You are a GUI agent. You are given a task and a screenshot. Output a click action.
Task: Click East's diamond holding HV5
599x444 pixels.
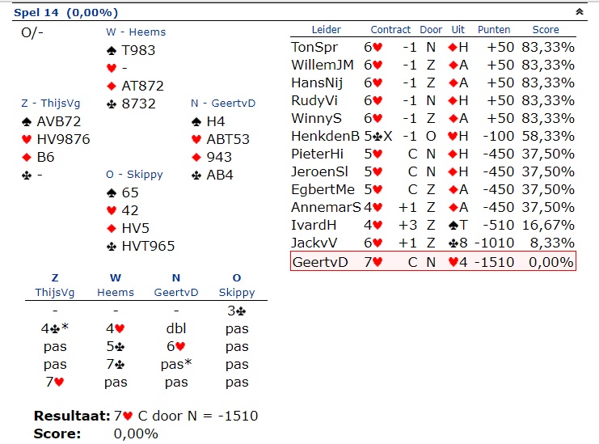click(x=128, y=228)
